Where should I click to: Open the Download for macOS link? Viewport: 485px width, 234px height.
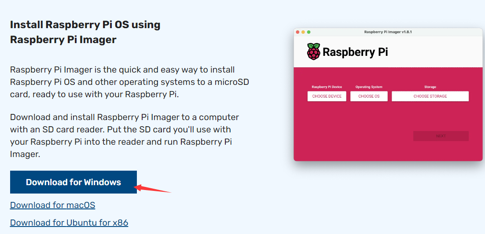(x=52, y=205)
